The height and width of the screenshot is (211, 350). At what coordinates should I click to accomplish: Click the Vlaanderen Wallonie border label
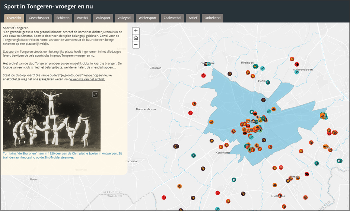[x=113, y=194]
